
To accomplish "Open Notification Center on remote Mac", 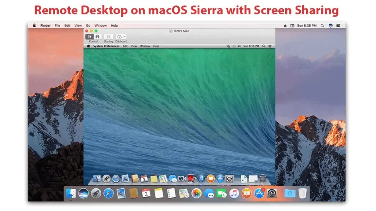I will pos(270,46).
